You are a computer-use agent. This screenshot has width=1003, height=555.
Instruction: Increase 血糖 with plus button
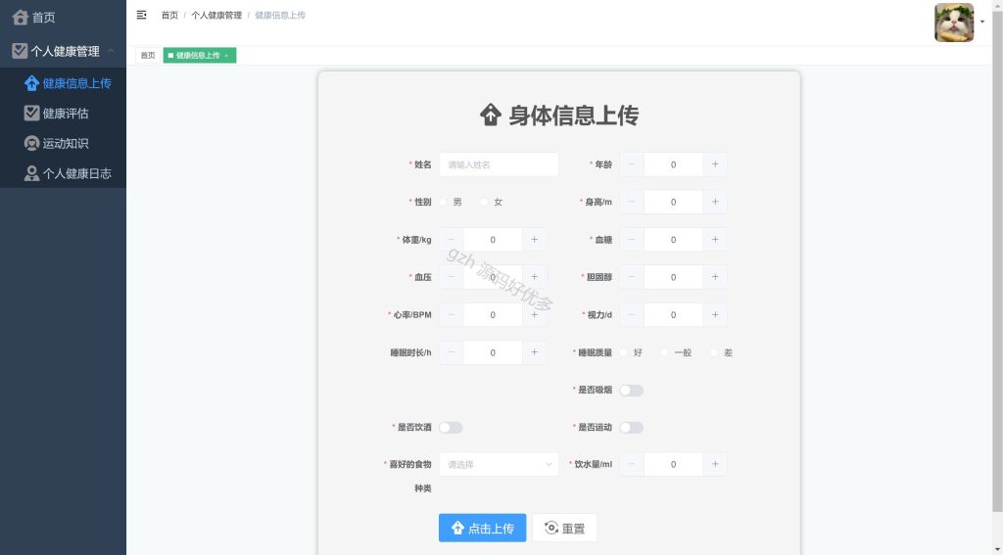pyautogui.click(x=714, y=240)
